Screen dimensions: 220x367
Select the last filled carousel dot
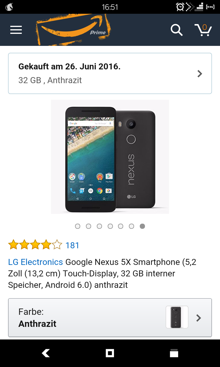point(142,226)
